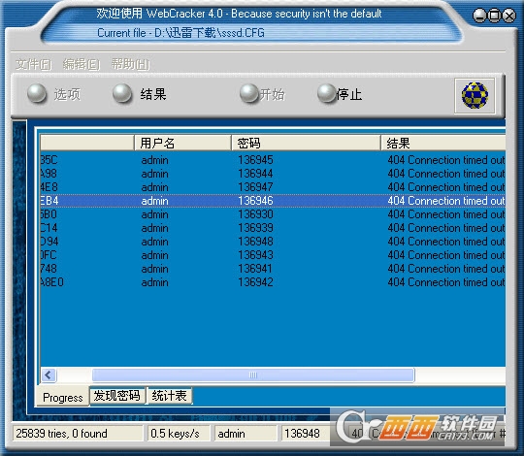This screenshot has height=456, width=524.
Task: Switch to the 发现密码 tab
Action: 117,396
